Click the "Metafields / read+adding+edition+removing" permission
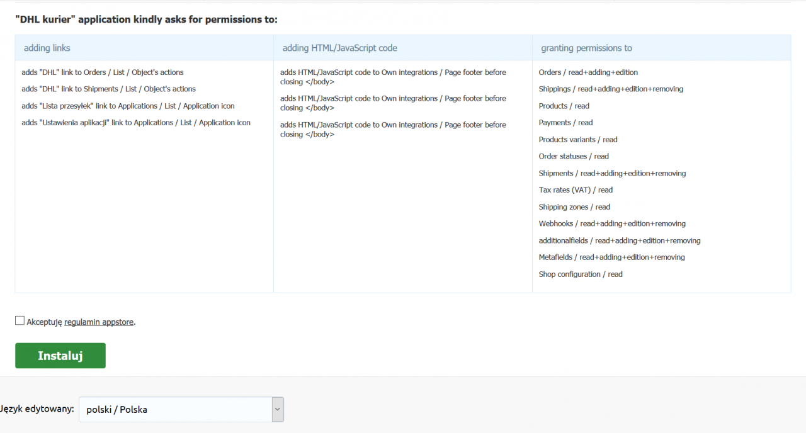806x433 pixels. [x=612, y=257]
